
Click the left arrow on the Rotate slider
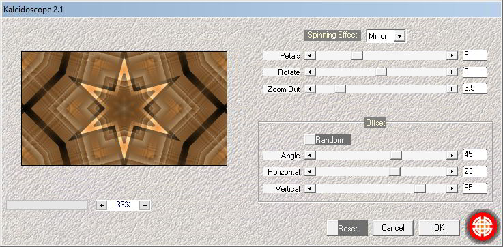(x=310, y=72)
